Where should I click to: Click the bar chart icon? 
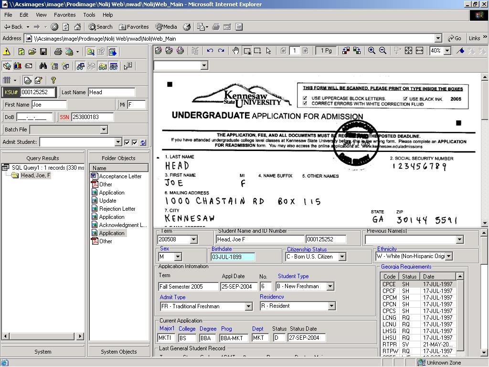coord(18,66)
